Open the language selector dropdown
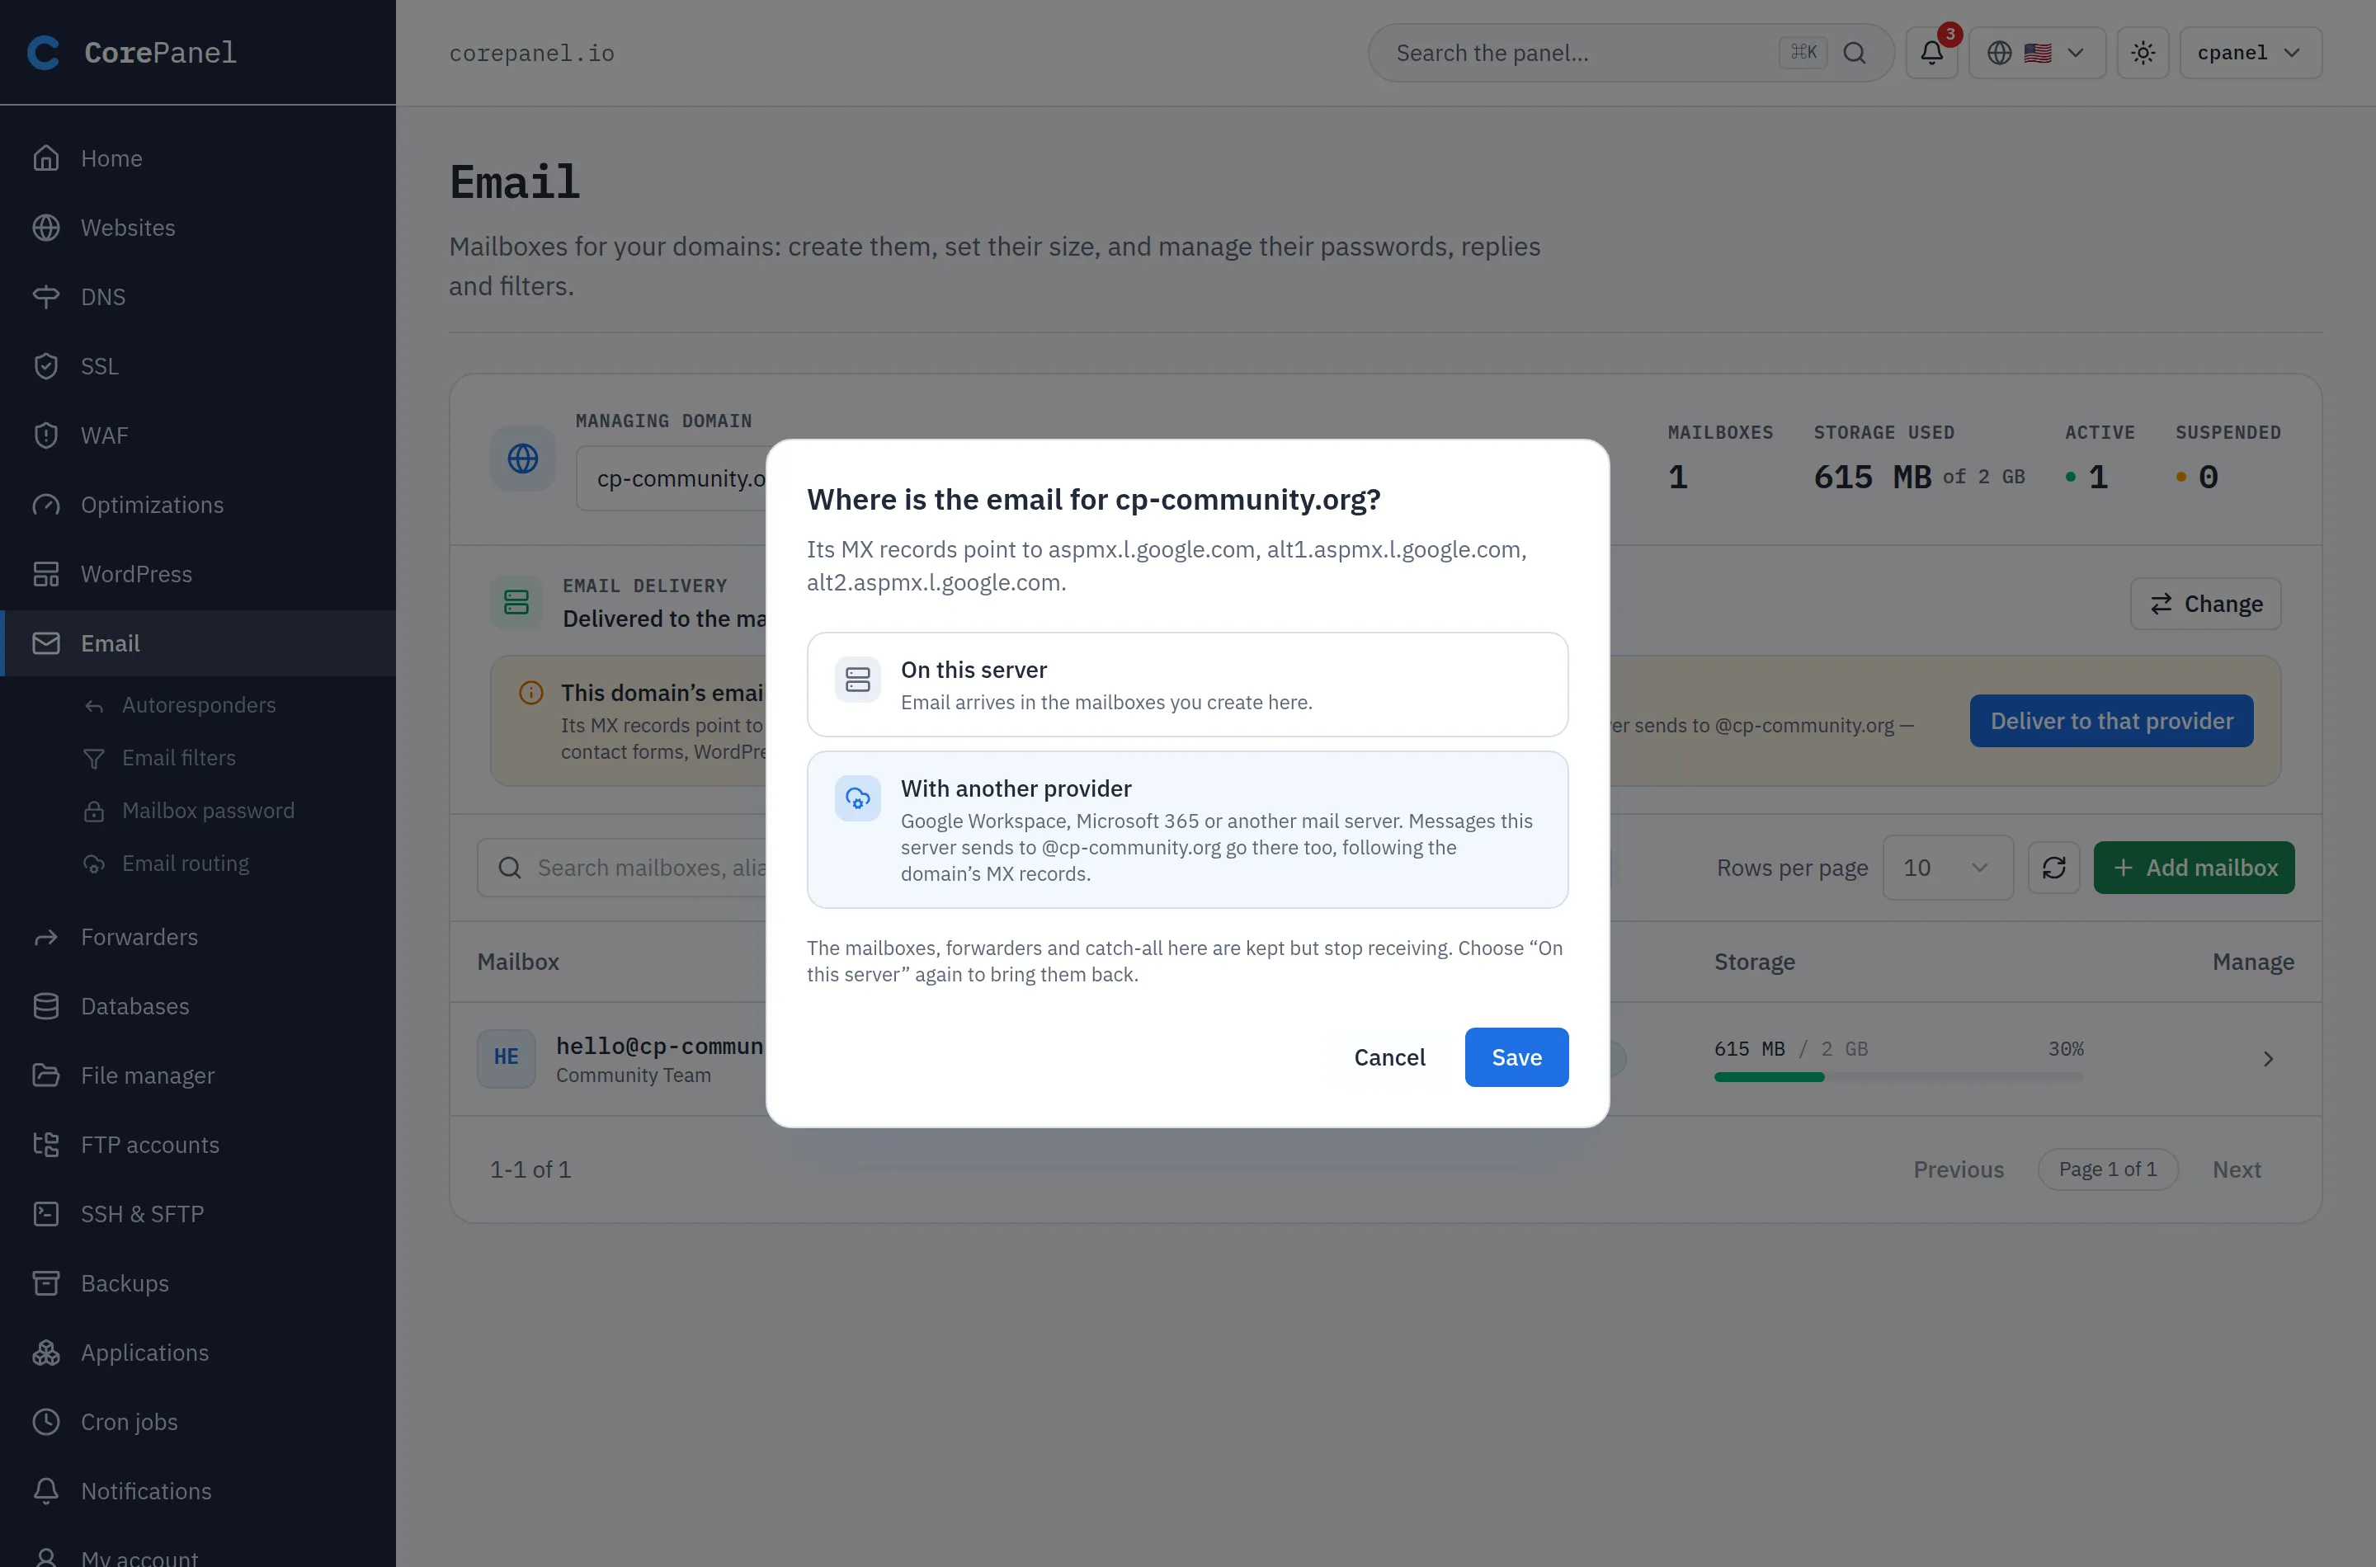 pyautogui.click(x=2036, y=53)
